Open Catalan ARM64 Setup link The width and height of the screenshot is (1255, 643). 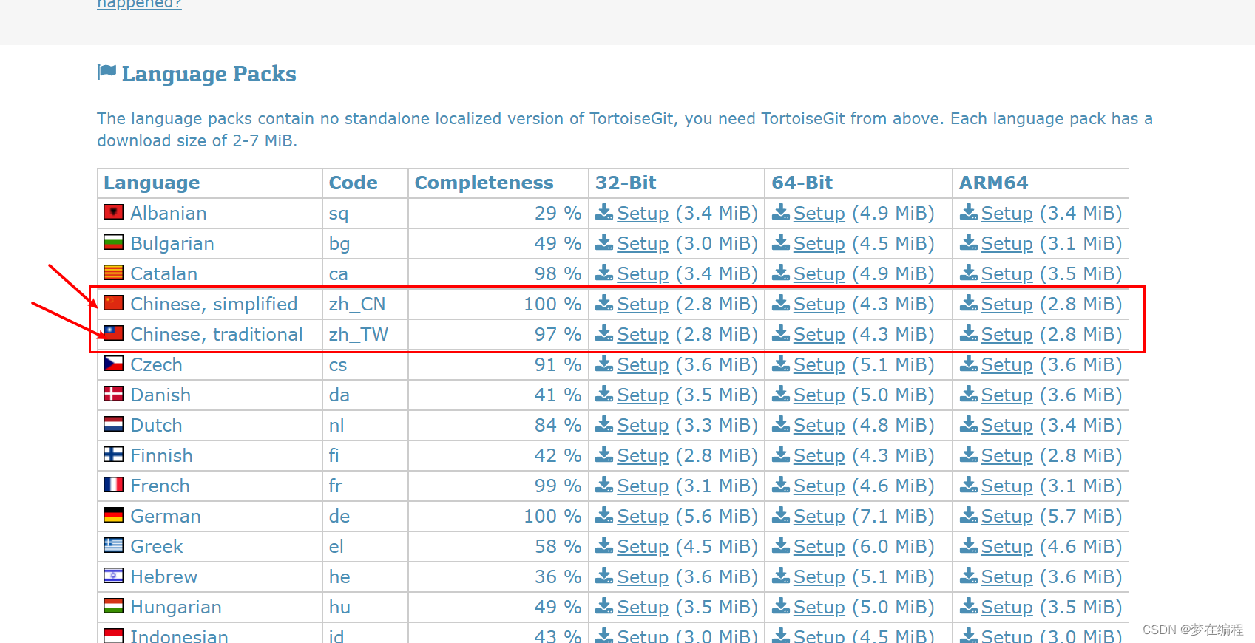[1007, 274]
